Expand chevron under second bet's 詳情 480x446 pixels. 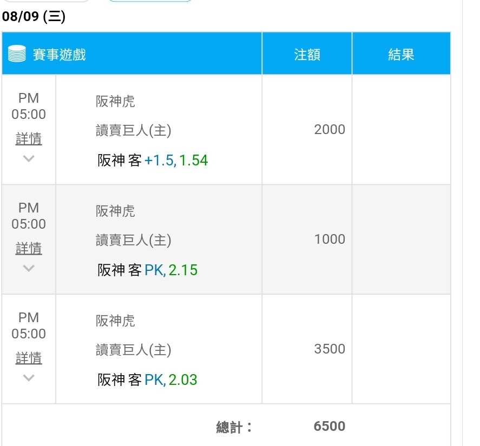click(29, 268)
